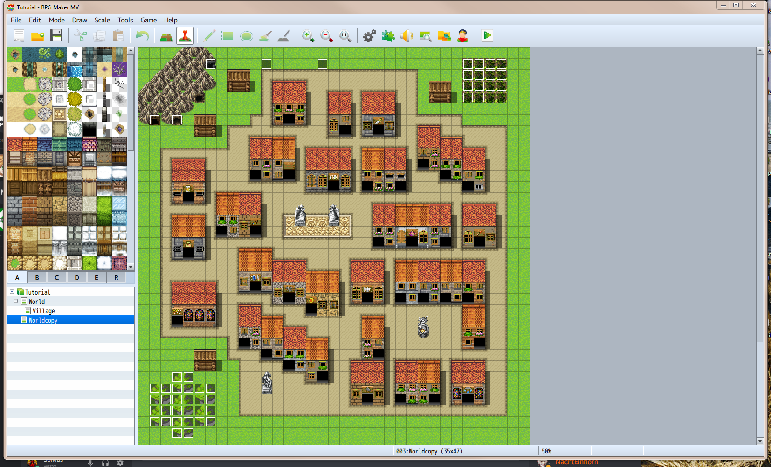Click the tileset palette scroll-up arrow
The height and width of the screenshot is (467, 771).
131,50
